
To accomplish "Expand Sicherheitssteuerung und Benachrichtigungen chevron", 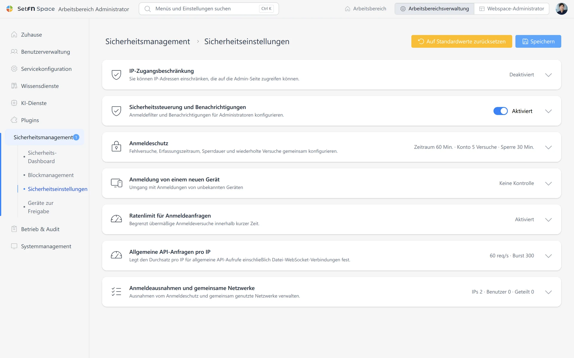I will tap(548, 111).
